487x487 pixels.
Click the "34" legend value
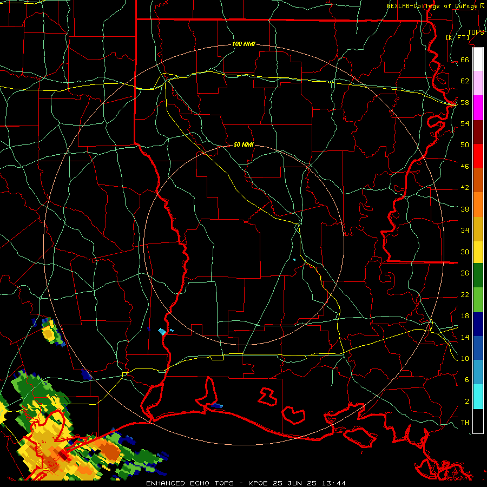click(465, 231)
